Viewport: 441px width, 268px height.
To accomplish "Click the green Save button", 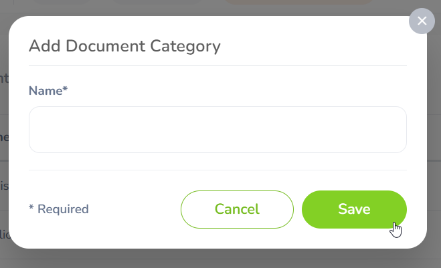I will [354, 209].
